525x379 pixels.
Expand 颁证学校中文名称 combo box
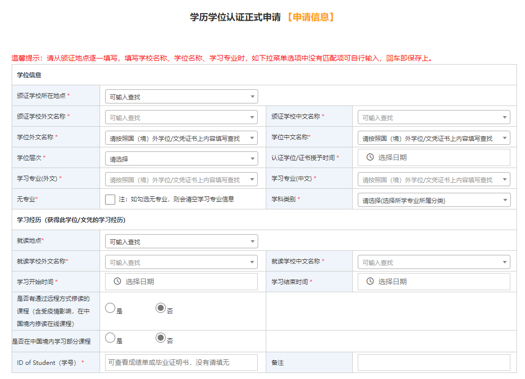434,117
